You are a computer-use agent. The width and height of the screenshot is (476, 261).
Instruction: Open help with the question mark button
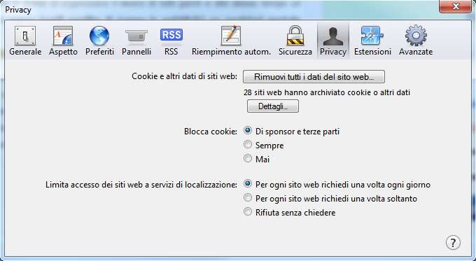tap(453, 242)
